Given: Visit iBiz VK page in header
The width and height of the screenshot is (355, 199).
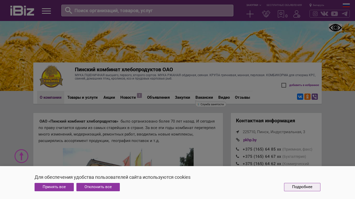Looking at the screenshot, I should (324, 14).
